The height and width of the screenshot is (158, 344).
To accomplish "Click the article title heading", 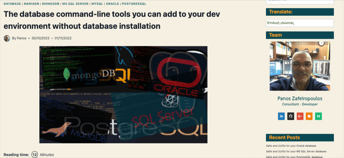I will click(112, 20).
